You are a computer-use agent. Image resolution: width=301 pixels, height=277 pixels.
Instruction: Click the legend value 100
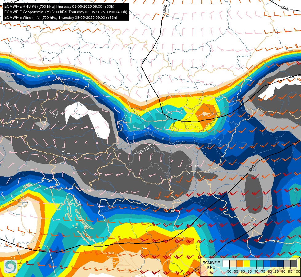[297, 271]
